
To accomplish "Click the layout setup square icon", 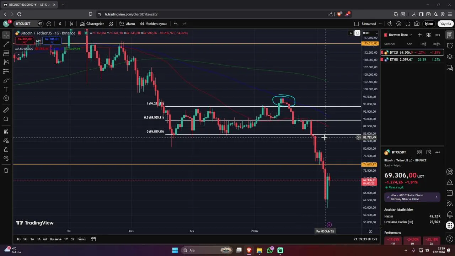I will (x=357, y=24).
